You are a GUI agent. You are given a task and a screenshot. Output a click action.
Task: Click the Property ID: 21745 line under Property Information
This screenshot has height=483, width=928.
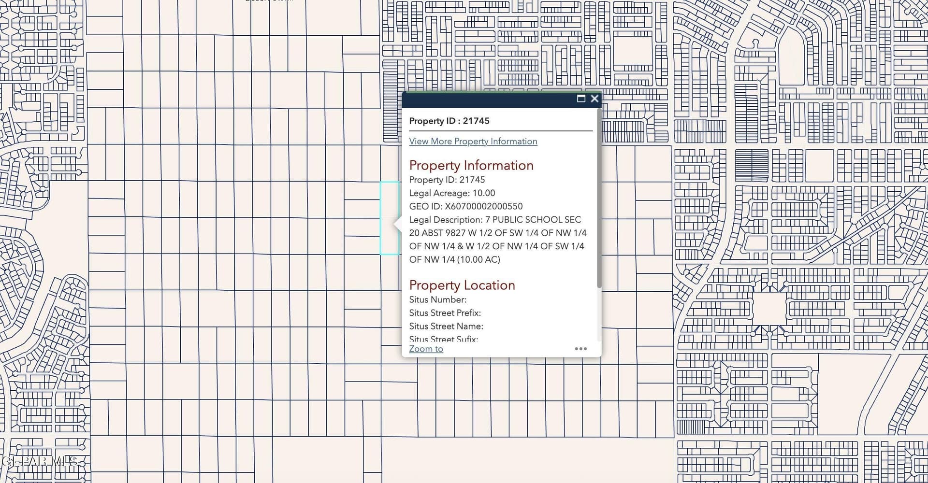447,180
